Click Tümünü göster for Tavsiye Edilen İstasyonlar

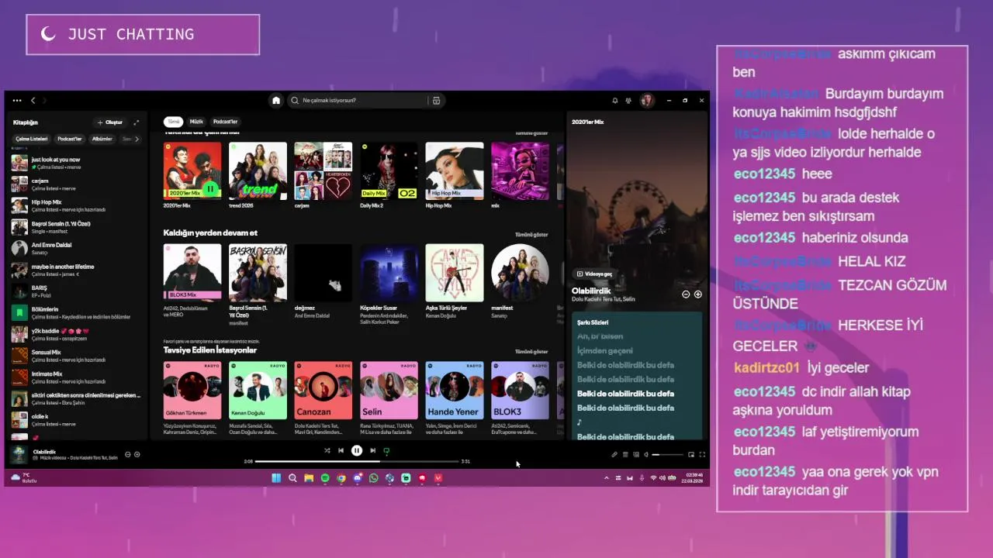point(531,351)
